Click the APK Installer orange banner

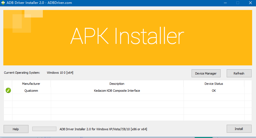(127, 37)
